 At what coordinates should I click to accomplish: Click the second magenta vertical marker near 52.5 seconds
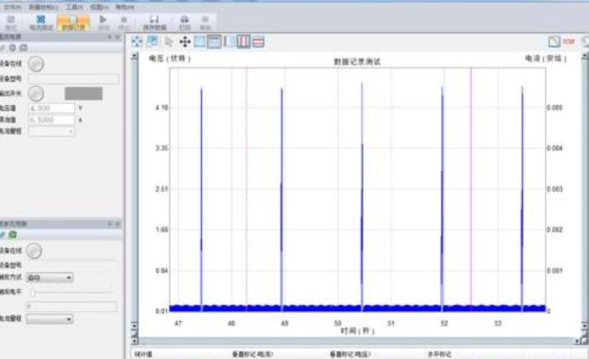click(x=471, y=188)
